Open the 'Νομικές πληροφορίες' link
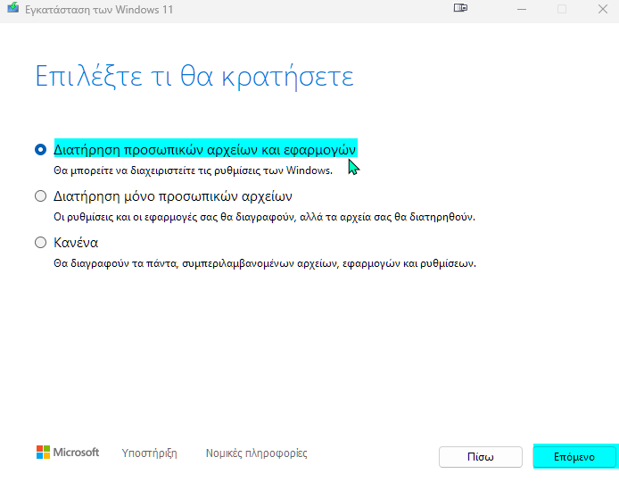The width and height of the screenshot is (619, 482). point(256,453)
